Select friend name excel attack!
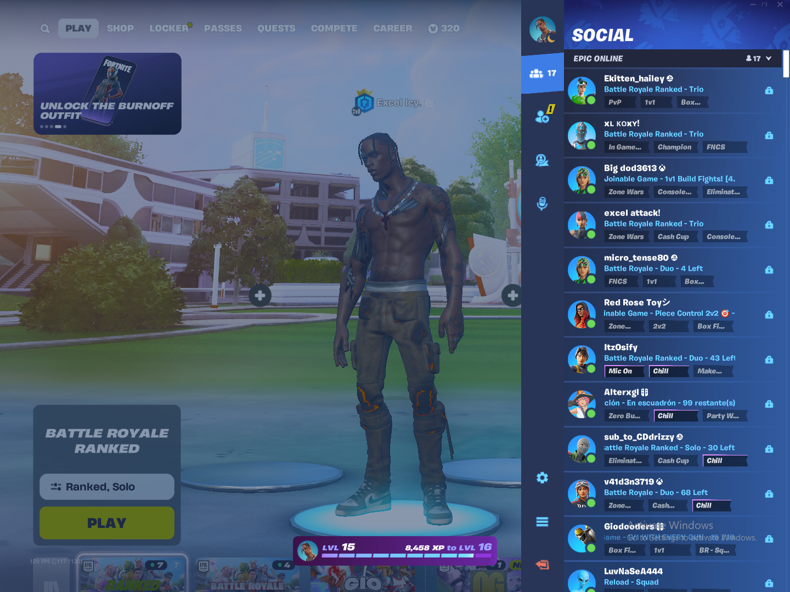790x592 pixels. 632,213
